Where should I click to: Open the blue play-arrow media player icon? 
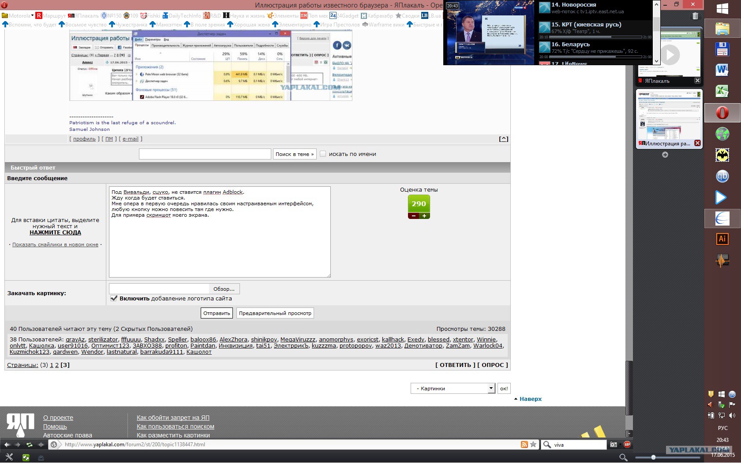(721, 197)
